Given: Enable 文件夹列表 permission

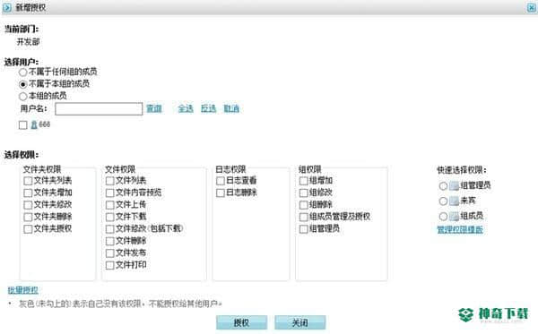Looking at the screenshot, I should pyautogui.click(x=28, y=181).
